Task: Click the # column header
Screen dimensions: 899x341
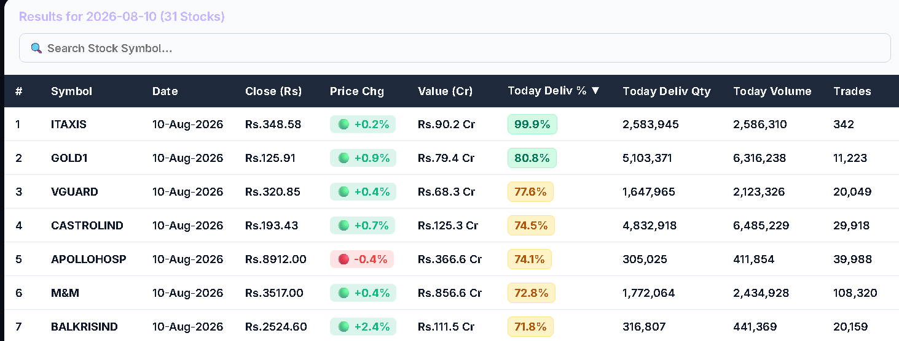Action: click(x=19, y=91)
